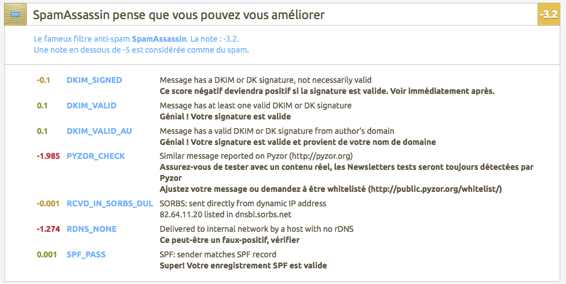Open the RDNS_NONE rule link
Screen dimensions: 566x284
pyautogui.click(x=92, y=229)
